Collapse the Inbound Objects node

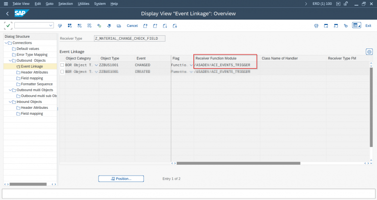[x=10, y=101]
